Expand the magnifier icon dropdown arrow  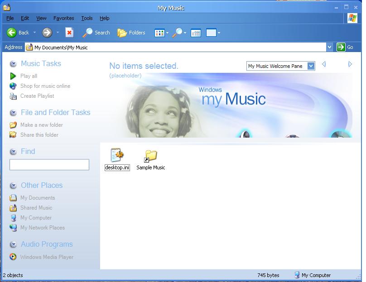click(x=185, y=33)
